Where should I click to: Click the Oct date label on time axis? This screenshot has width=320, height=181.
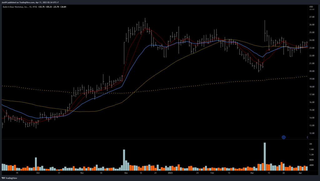(x=38, y=172)
